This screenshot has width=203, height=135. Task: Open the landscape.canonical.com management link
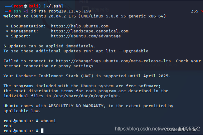coord(89,31)
